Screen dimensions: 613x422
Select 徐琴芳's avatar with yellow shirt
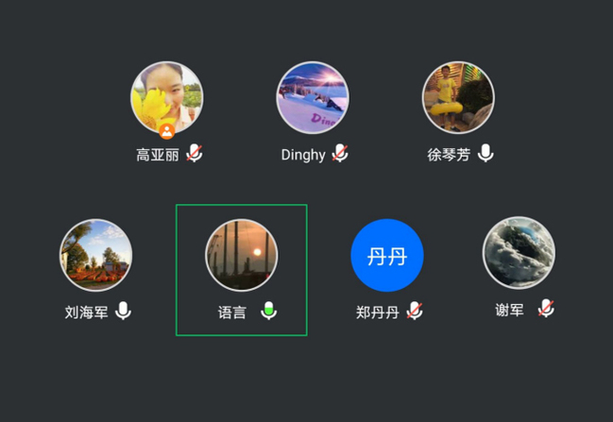coord(458,97)
